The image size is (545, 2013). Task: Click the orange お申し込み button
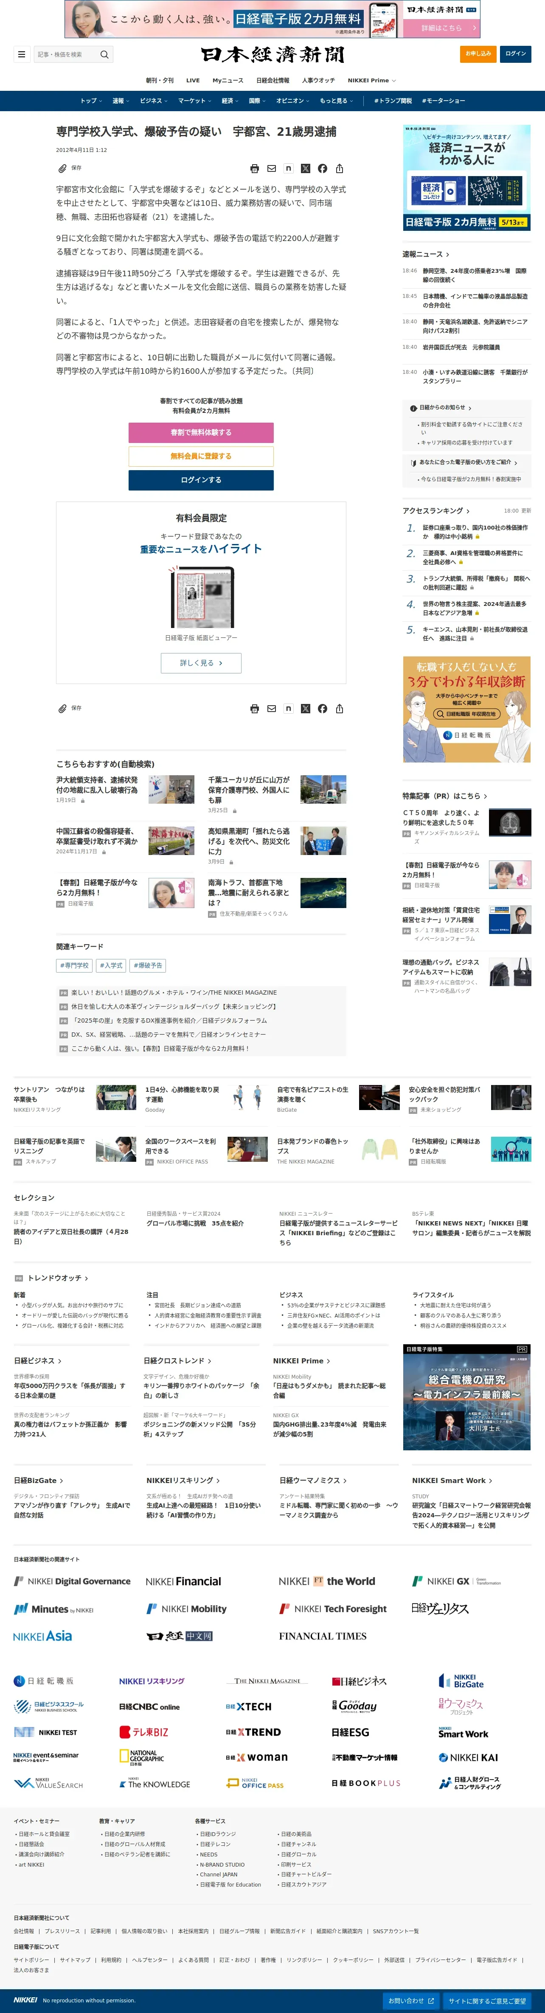click(478, 54)
